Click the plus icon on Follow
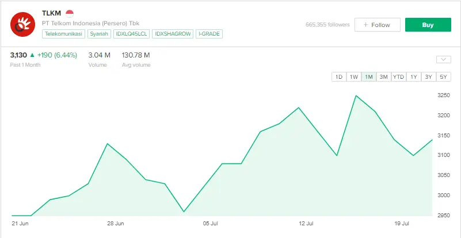Screen dimensions: 461x238 365,25
